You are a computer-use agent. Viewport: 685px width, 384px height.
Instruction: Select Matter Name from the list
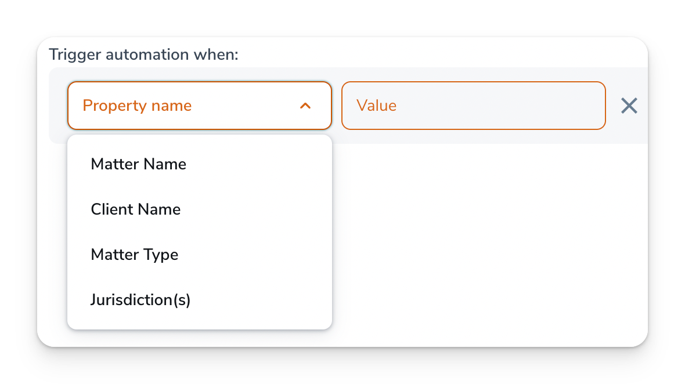pyautogui.click(x=139, y=164)
